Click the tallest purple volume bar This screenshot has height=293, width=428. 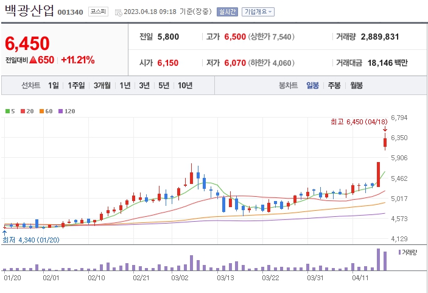tap(378, 259)
